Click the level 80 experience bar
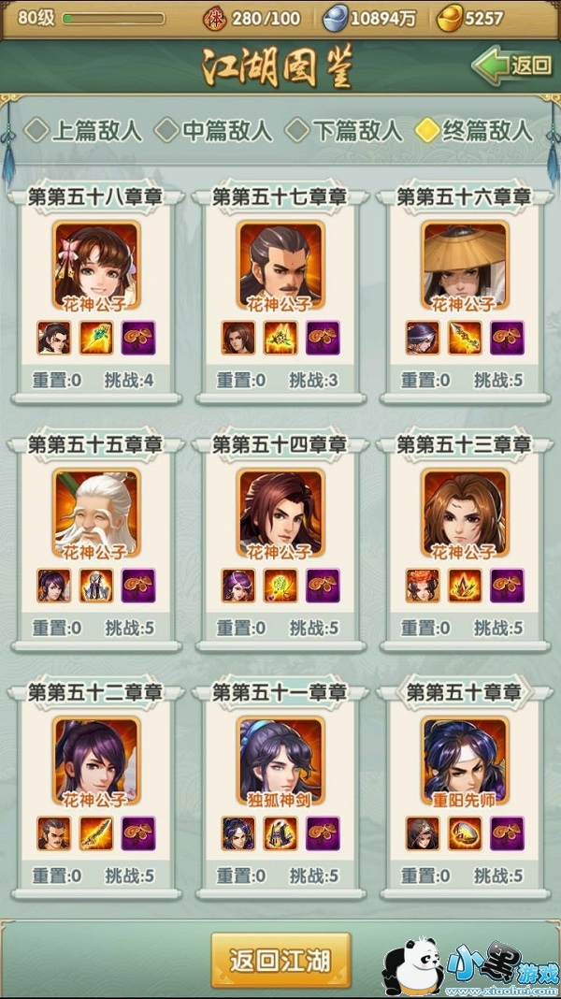 113,19
